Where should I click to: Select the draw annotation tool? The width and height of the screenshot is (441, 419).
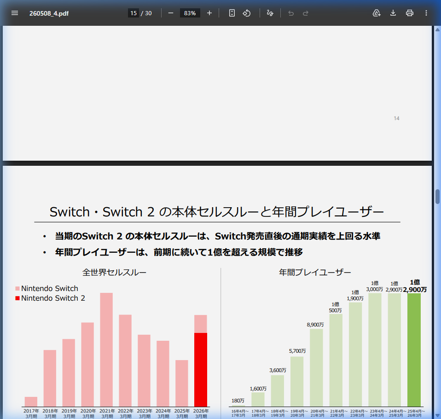pos(270,13)
